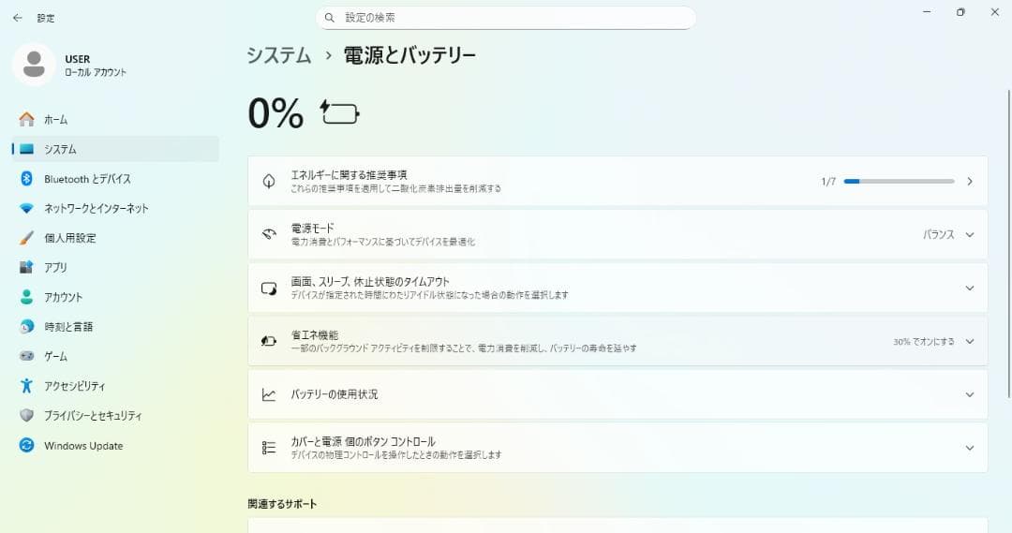
Task: Expand the バッテリーの使用状況 section
Action: (x=970, y=395)
